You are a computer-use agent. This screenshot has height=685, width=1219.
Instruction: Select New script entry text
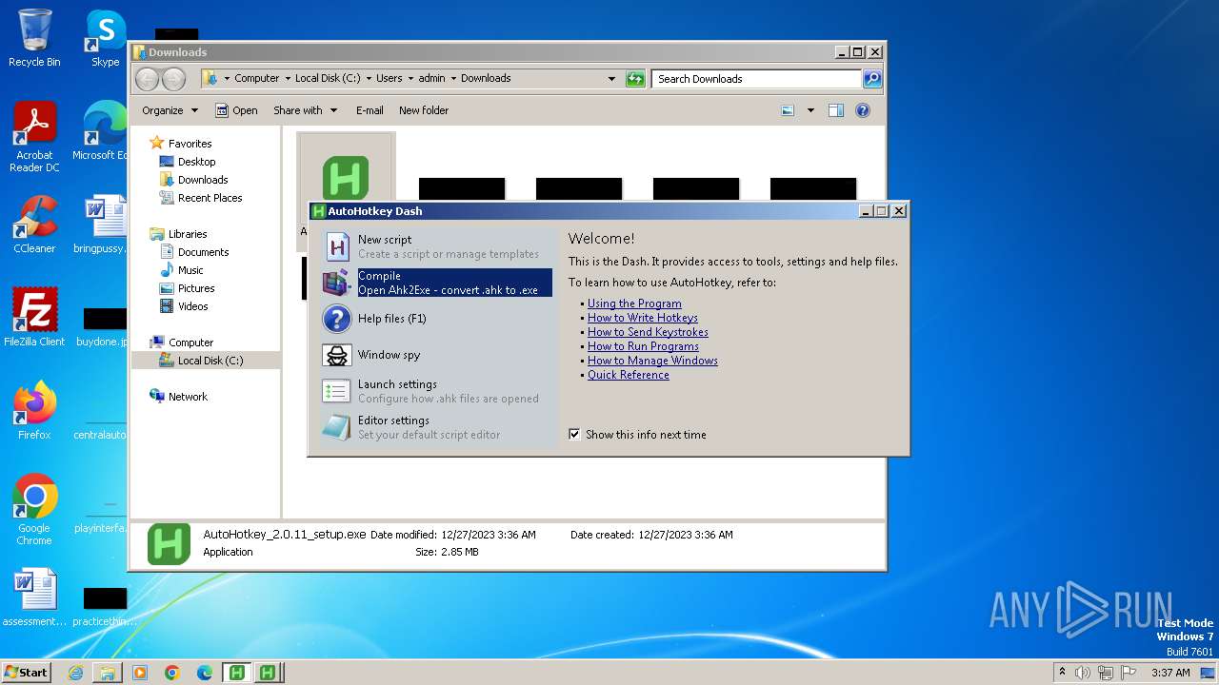point(385,240)
